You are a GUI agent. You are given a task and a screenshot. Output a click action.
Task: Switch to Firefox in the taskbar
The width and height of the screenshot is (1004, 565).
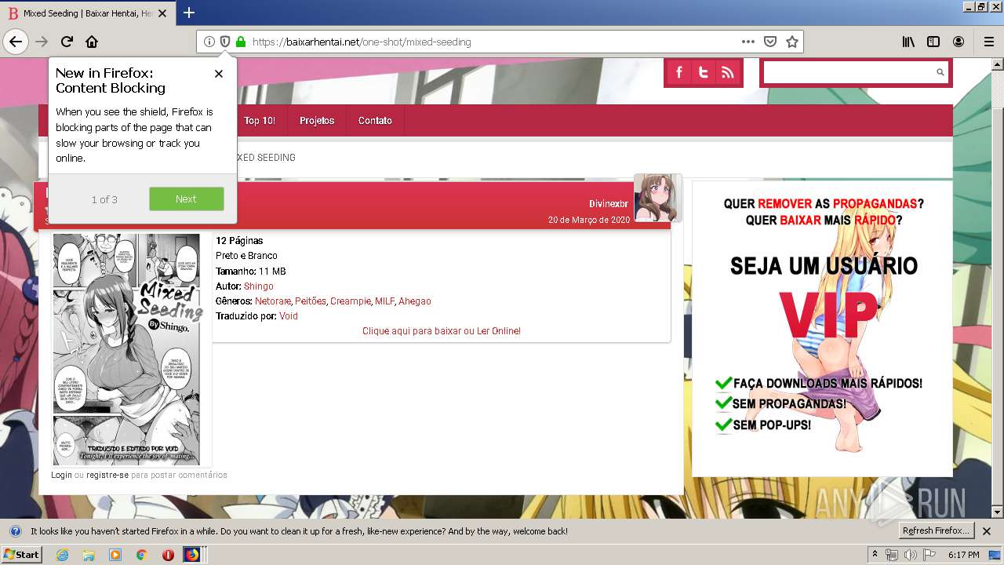point(192,555)
